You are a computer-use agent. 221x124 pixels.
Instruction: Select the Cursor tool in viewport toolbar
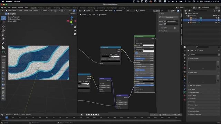(x=3, y=22)
